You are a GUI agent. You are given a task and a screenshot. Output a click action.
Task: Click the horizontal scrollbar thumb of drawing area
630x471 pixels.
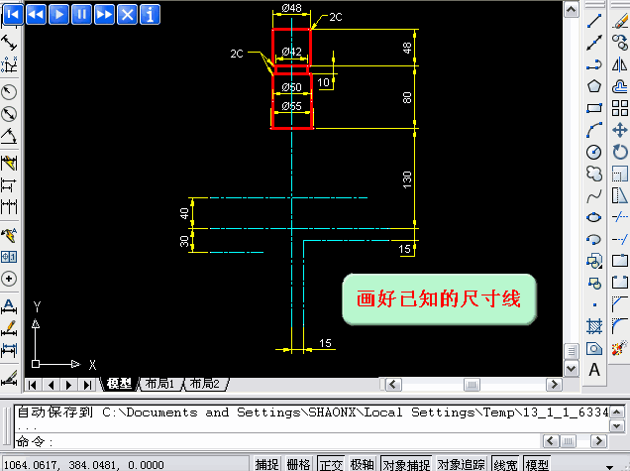tap(472, 385)
